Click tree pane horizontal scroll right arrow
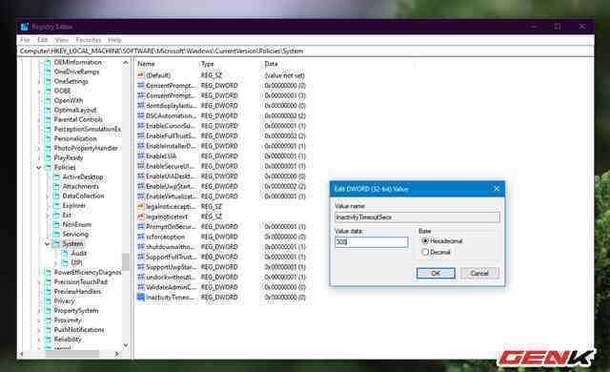The height and width of the screenshot is (372, 610). (116, 354)
